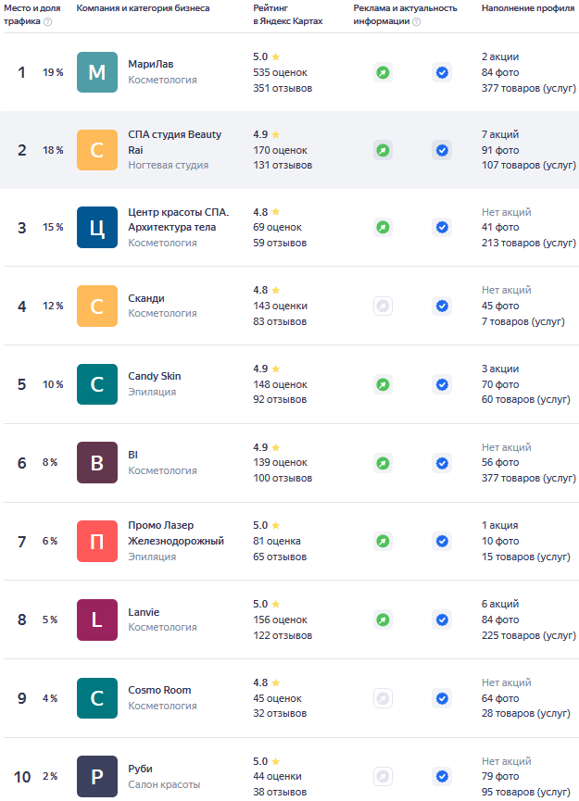
Task: Click the '19 %' traffic share value
Action: click(x=53, y=72)
